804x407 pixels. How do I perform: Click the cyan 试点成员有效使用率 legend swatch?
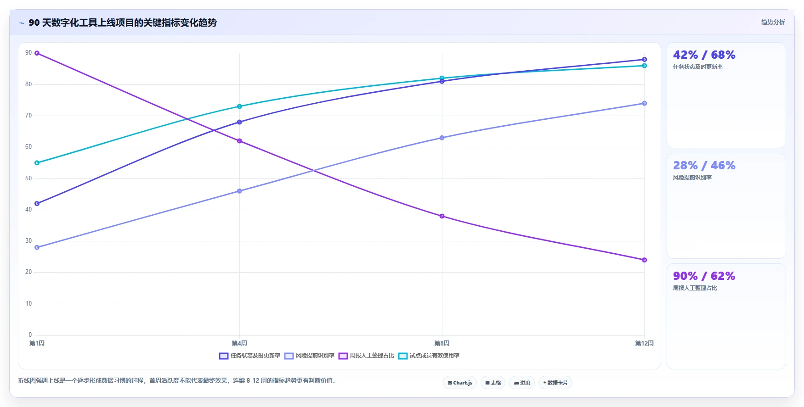click(403, 356)
